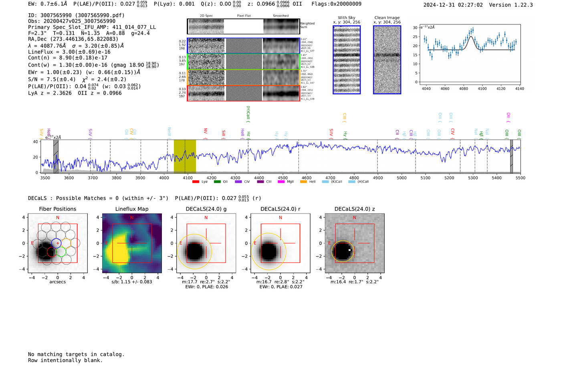Click the hatched gray band near 5460

511,156
